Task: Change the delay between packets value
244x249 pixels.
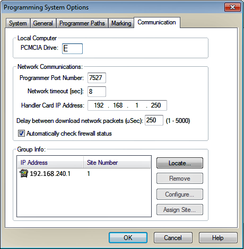Action: click(x=154, y=120)
